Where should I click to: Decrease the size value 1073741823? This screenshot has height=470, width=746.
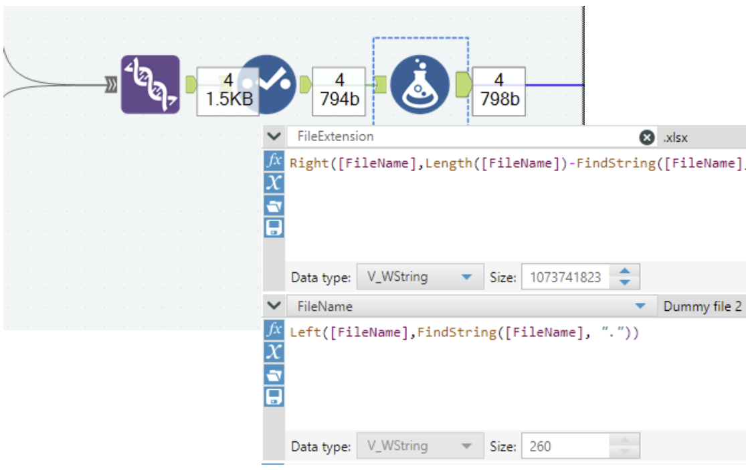point(625,283)
